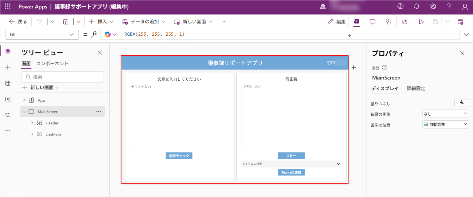This screenshot has width=473, height=197.
Task: Click the Data table icon in sidebar
Action: [x=8, y=83]
